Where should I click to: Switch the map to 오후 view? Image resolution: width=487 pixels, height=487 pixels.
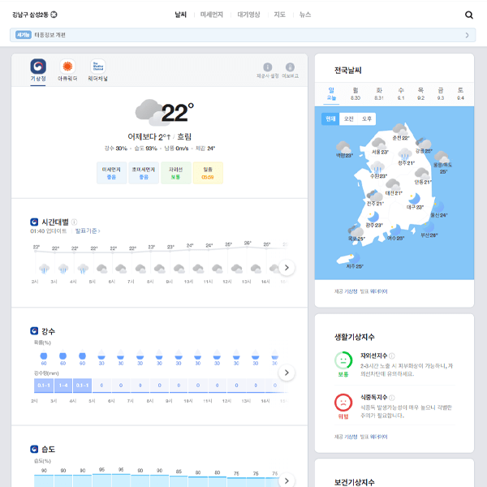pyautogui.click(x=367, y=119)
